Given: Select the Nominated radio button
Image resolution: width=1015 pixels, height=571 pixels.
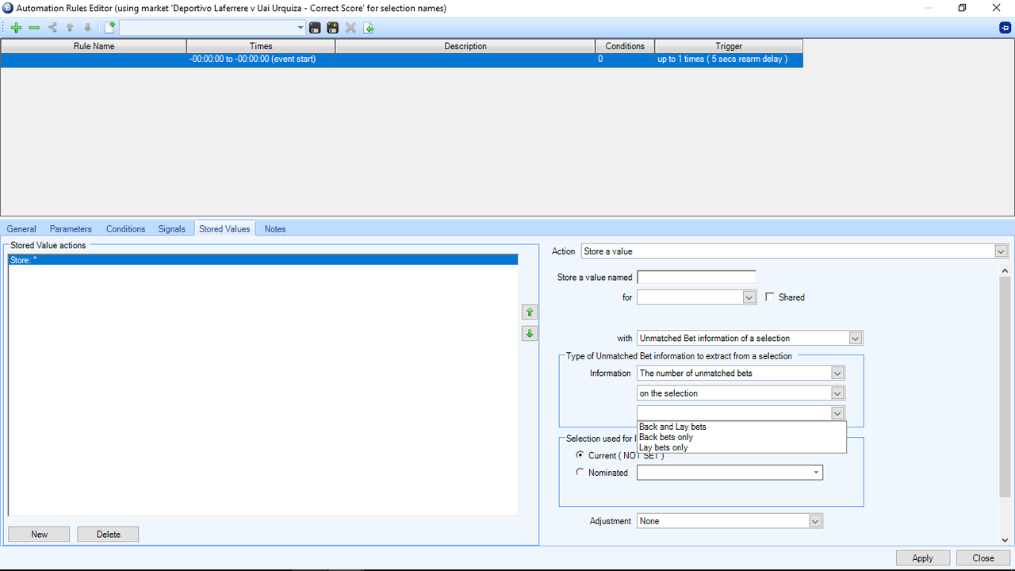Looking at the screenshot, I should [580, 472].
